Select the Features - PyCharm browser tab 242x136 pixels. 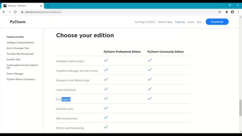tap(23, 6)
